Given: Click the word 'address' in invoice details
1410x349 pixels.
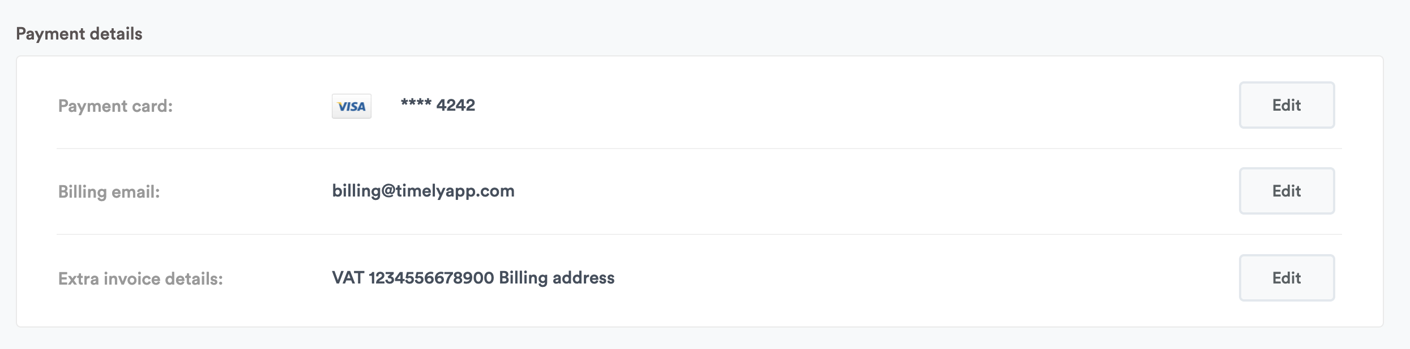Looking at the screenshot, I should point(583,278).
